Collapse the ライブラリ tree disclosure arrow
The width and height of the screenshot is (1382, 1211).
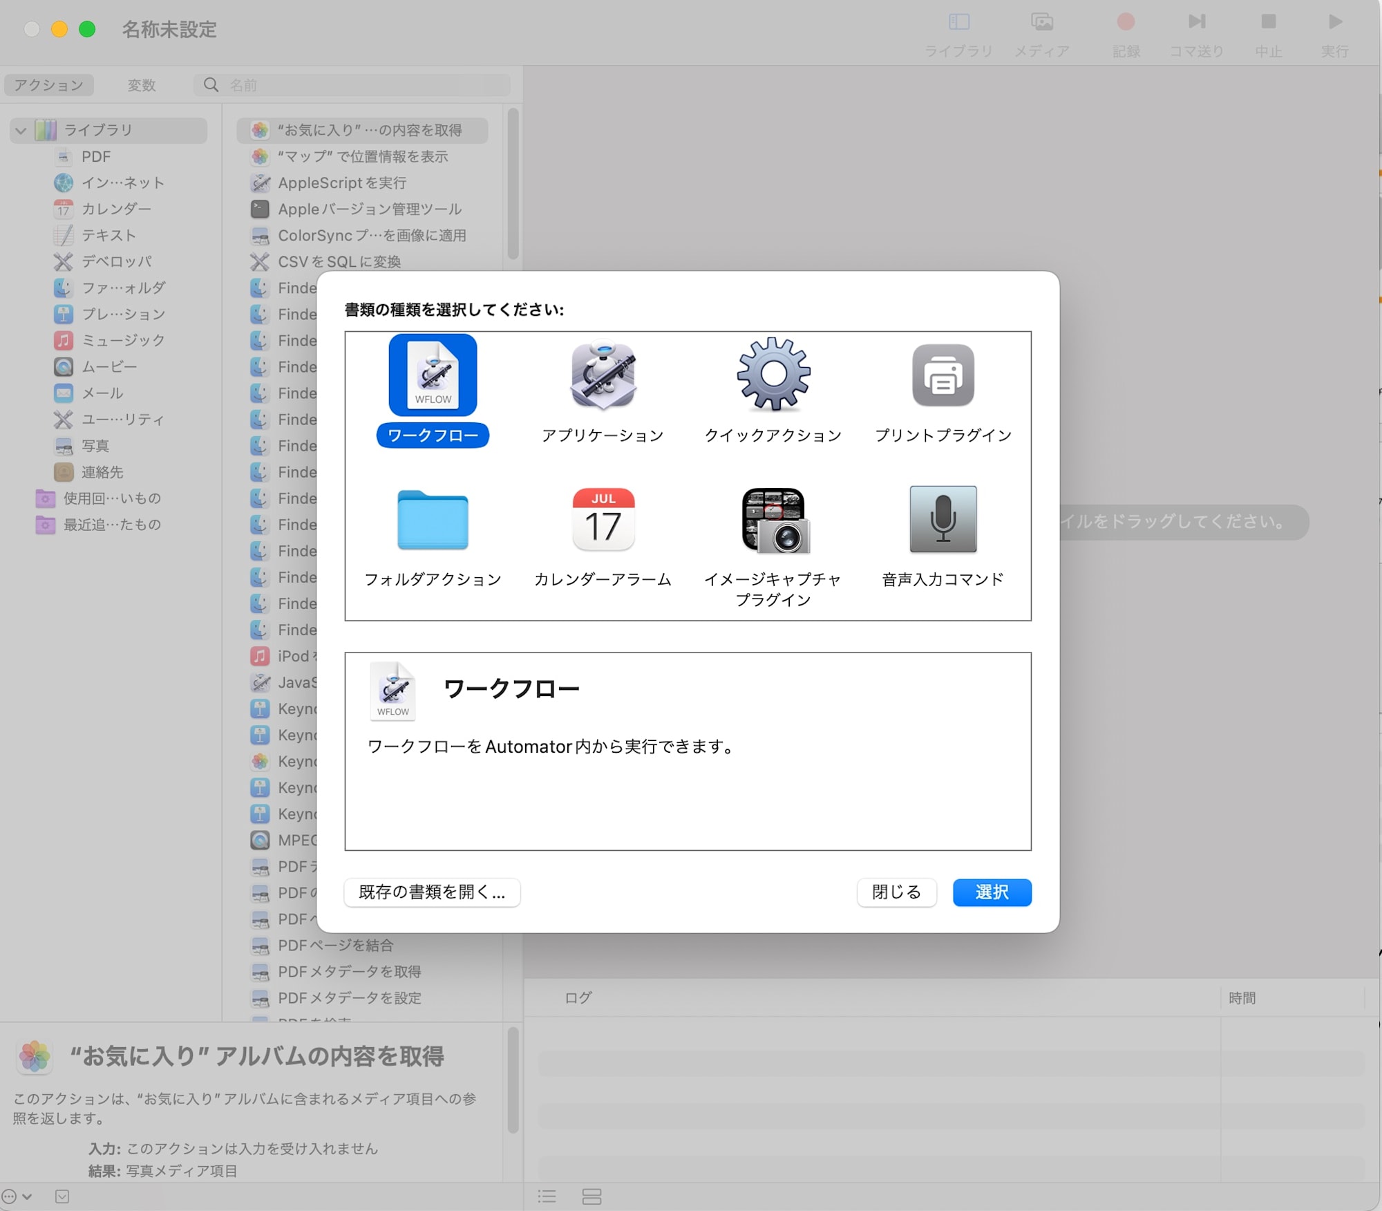[21, 130]
